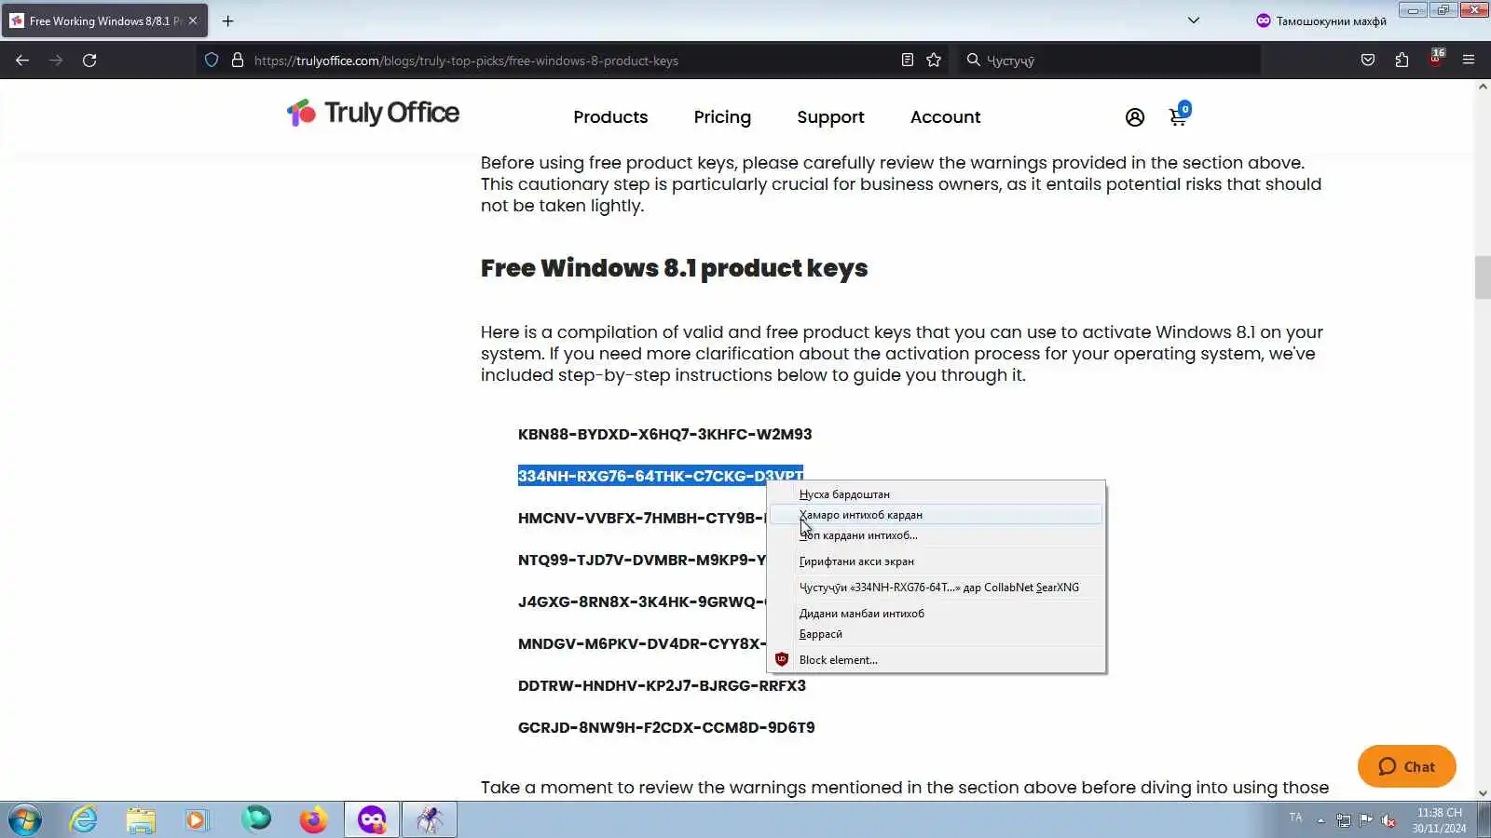The width and height of the screenshot is (1491, 838).
Task: Go forward with the forward arrow
Action: point(56,61)
